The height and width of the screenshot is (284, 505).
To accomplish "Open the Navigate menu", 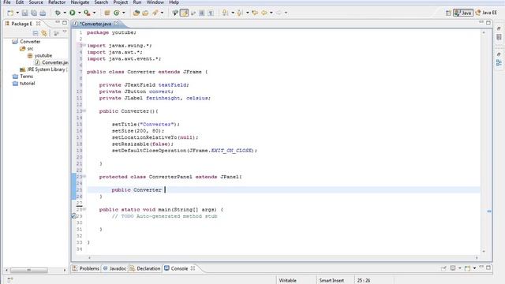I will (x=80, y=2).
